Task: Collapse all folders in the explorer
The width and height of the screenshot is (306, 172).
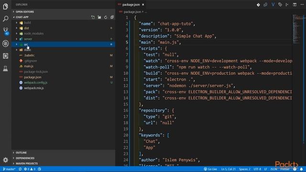Action: tap(112, 17)
